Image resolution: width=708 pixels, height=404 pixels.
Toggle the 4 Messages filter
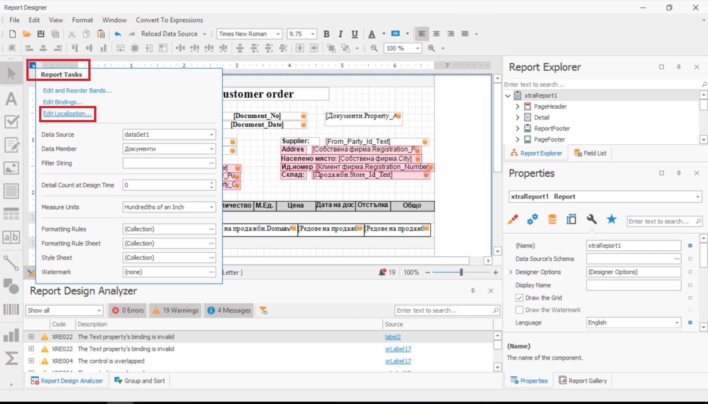point(229,310)
